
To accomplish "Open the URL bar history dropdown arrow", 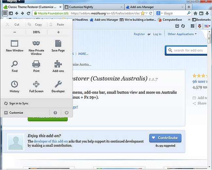I will [x=146, y=13].
